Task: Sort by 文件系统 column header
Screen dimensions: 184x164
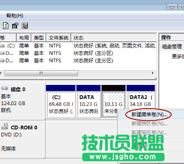Action: click(x=58, y=38)
